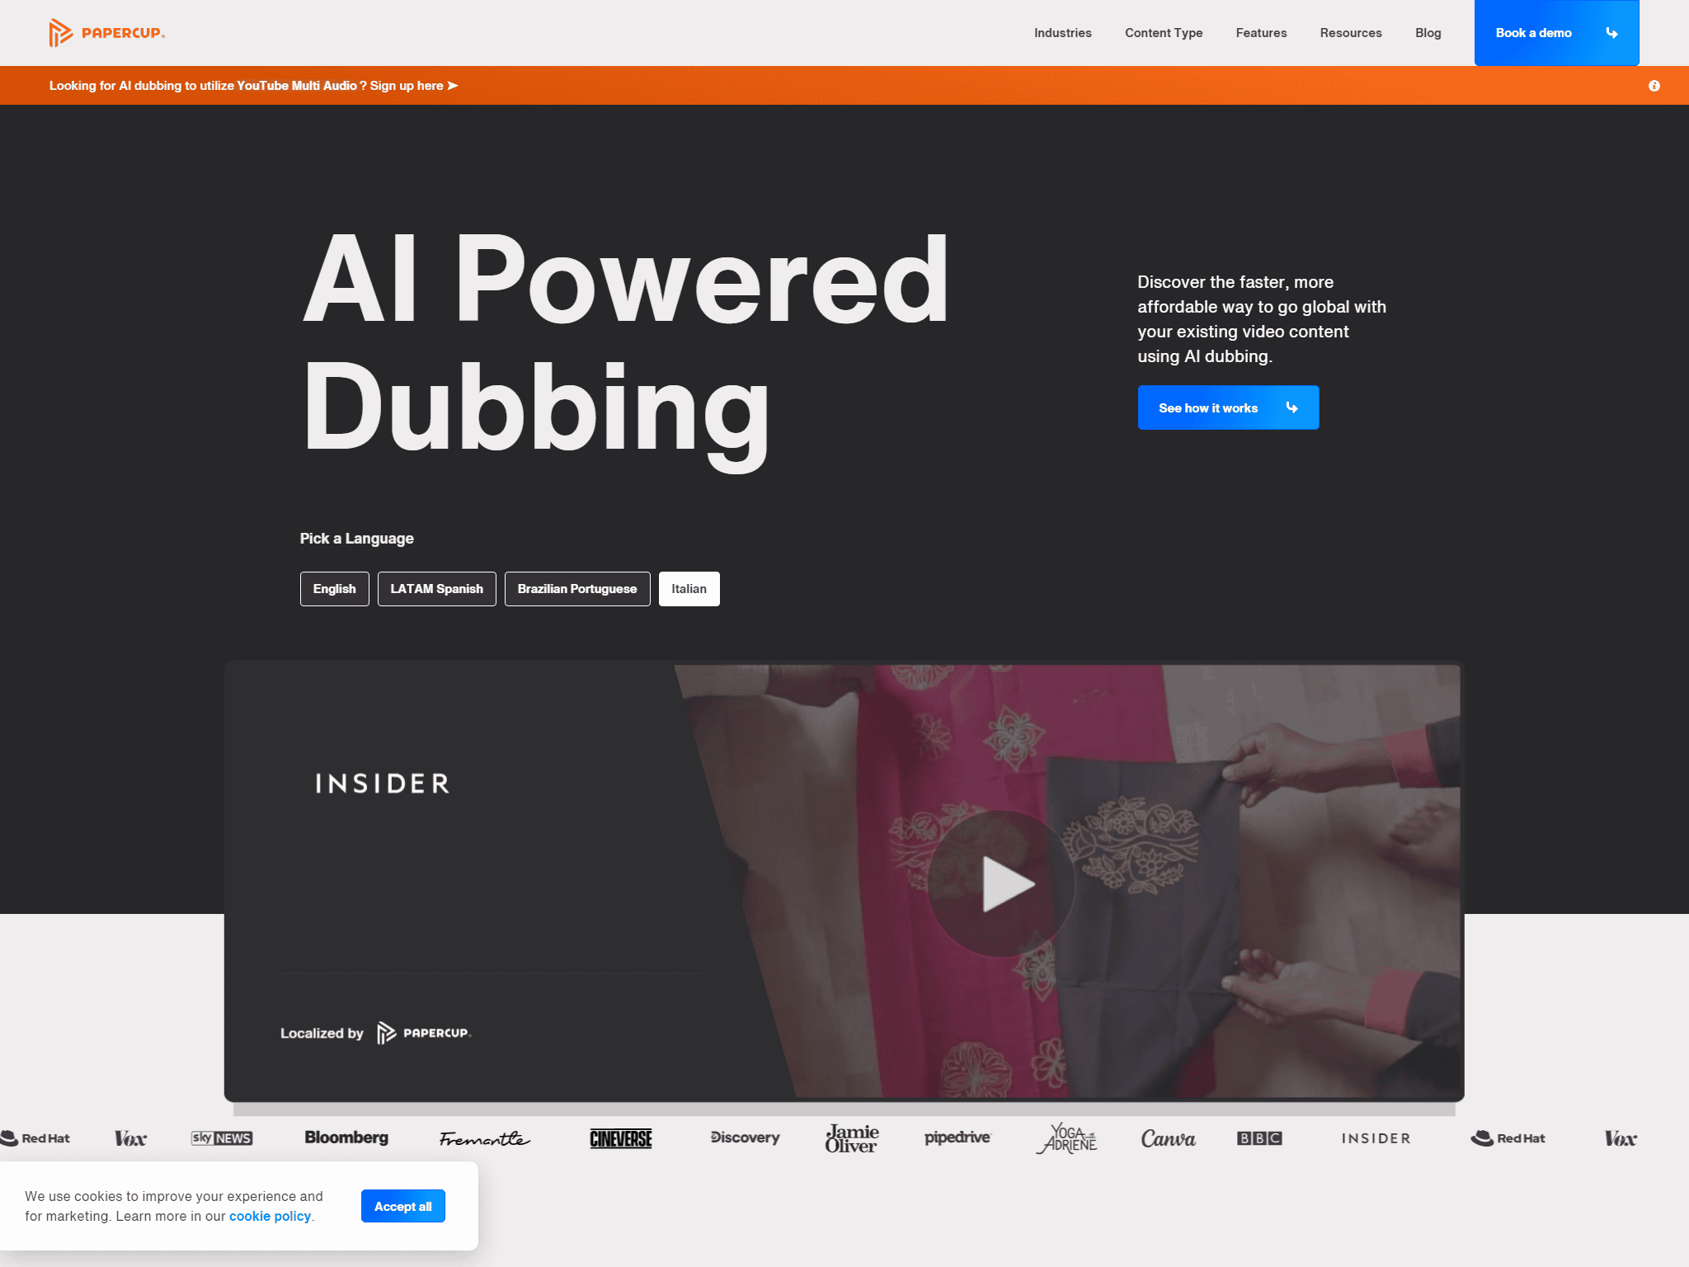This screenshot has height=1267, width=1689.
Task: Click the Discovery logo
Action: [745, 1137]
